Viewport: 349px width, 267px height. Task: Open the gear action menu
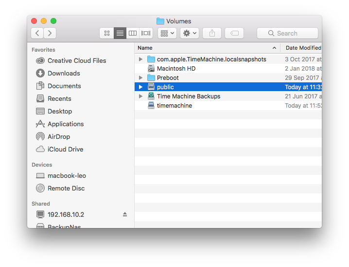[189, 33]
